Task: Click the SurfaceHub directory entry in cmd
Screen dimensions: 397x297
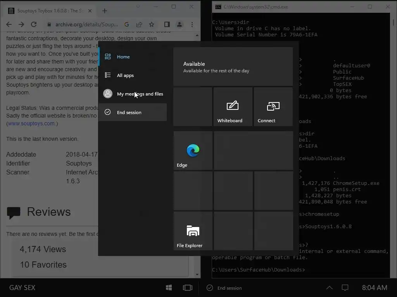Action: click(349, 78)
